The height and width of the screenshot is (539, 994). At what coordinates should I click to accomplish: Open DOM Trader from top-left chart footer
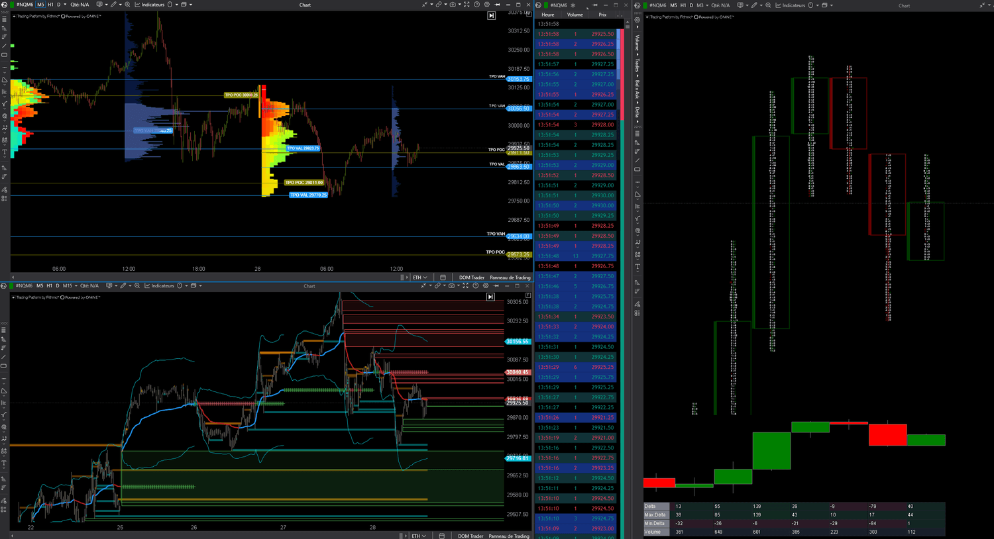click(x=472, y=277)
